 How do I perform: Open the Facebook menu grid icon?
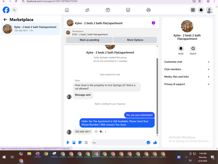coord(193,10)
